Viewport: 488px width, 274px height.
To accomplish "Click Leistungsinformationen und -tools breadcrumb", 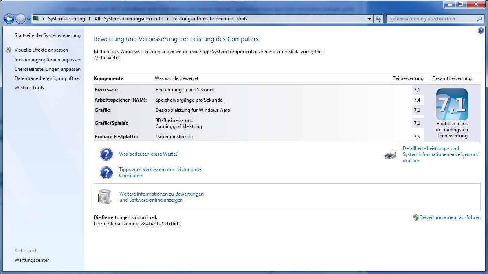I will coord(209,19).
